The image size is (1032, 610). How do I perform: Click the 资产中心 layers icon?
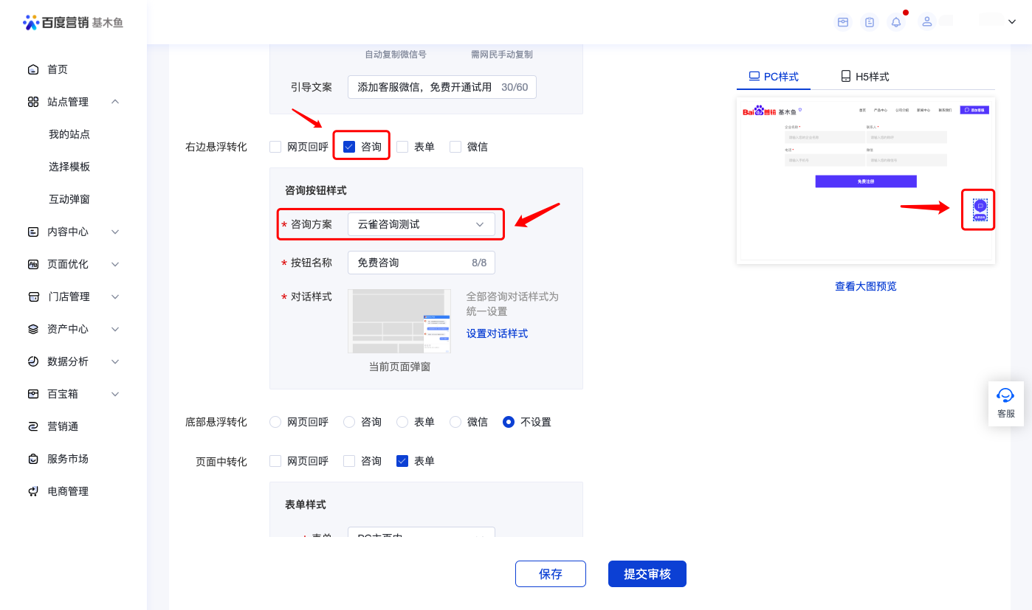pos(33,328)
